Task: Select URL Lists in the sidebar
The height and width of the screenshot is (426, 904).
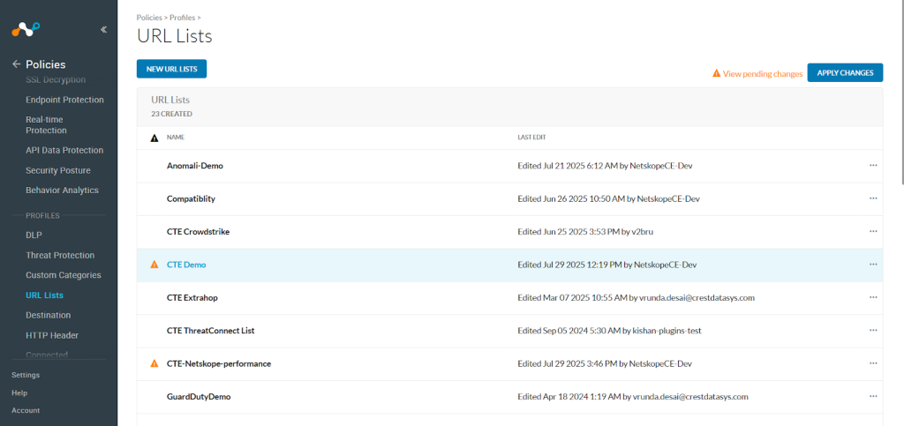Action: pyautogui.click(x=44, y=295)
